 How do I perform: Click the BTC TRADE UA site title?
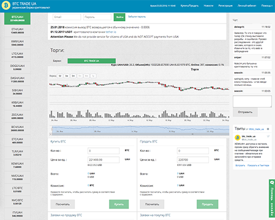[24, 4]
